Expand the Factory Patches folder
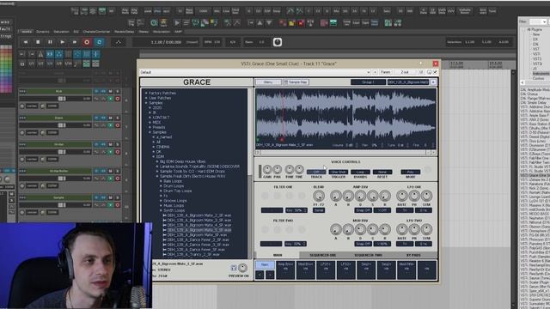 coord(146,93)
